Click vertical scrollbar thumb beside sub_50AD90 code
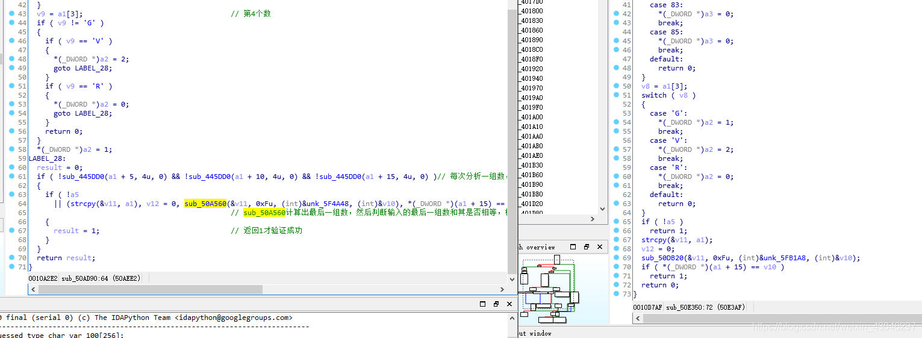This screenshot has height=338, width=922. [x=512, y=142]
